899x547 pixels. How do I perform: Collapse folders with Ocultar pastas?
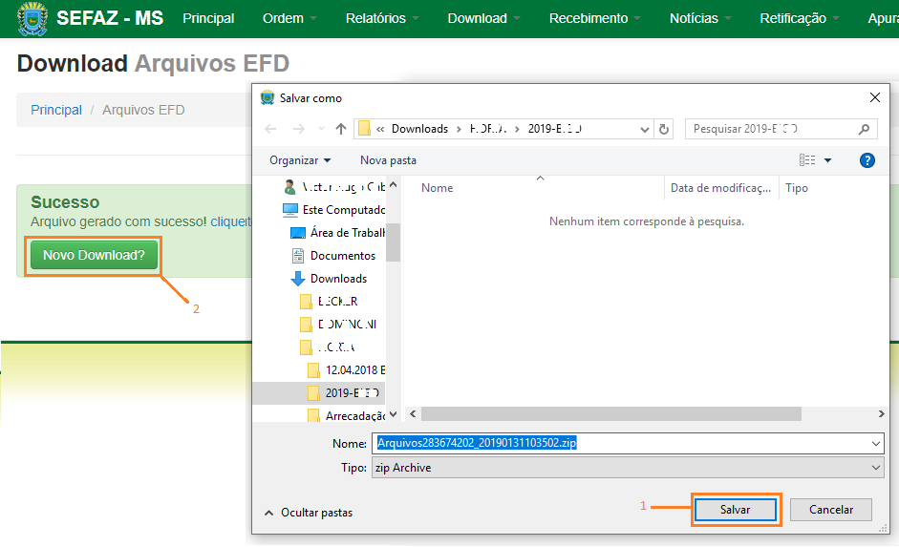click(x=308, y=513)
